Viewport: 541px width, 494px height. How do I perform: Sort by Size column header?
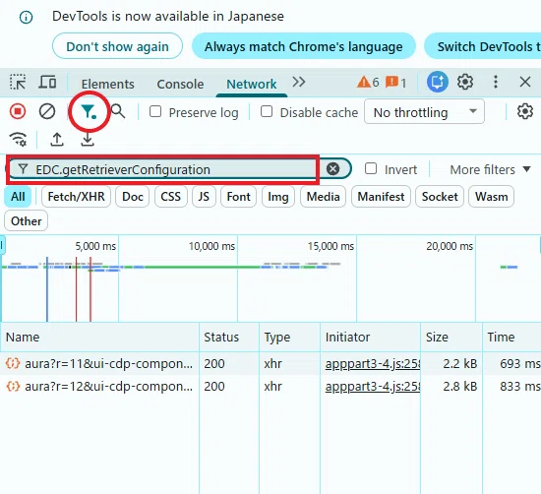click(451, 337)
